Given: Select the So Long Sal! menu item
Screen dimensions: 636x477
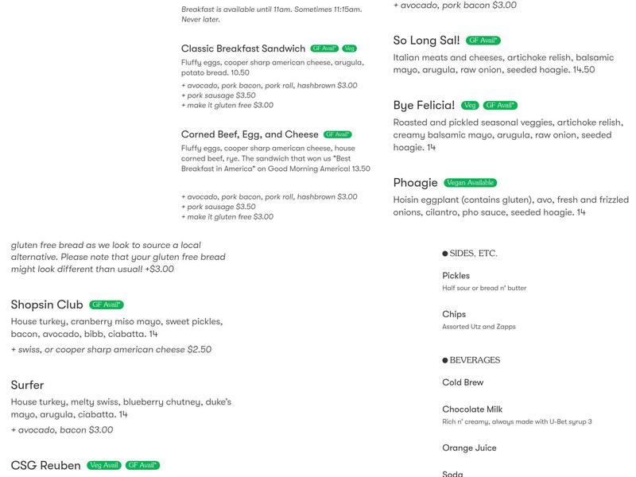Looking at the screenshot, I should coord(426,41).
